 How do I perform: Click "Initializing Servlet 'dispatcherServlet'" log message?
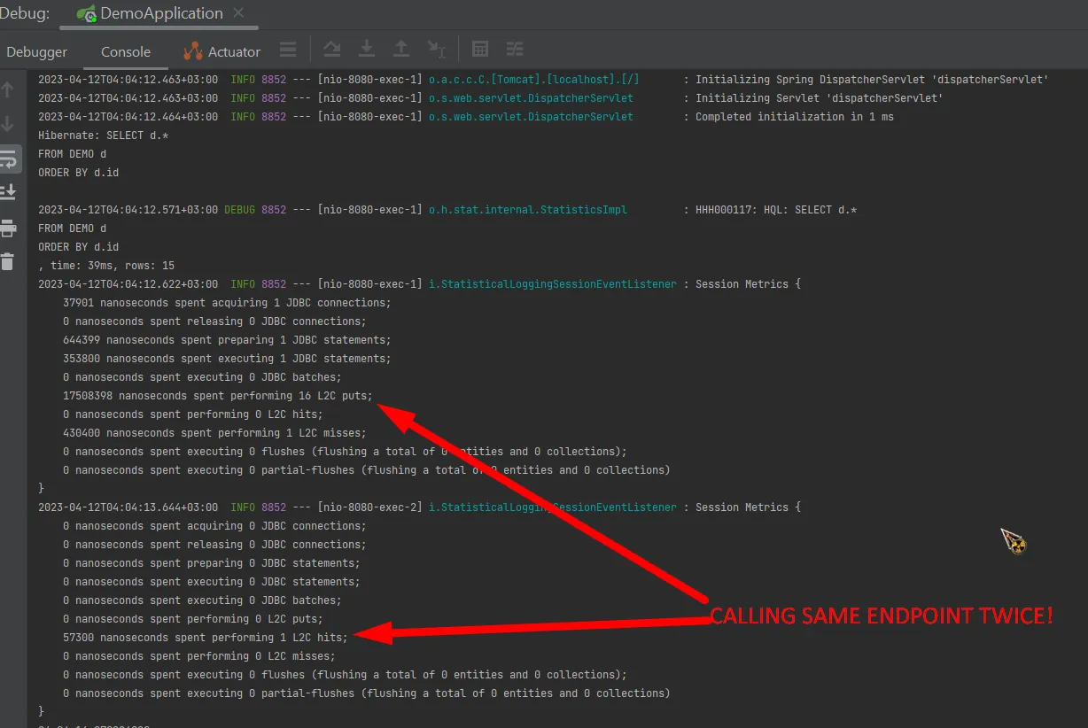point(819,98)
